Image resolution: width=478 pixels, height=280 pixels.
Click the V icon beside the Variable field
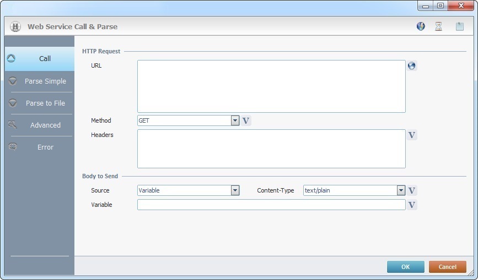coord(412,205)
